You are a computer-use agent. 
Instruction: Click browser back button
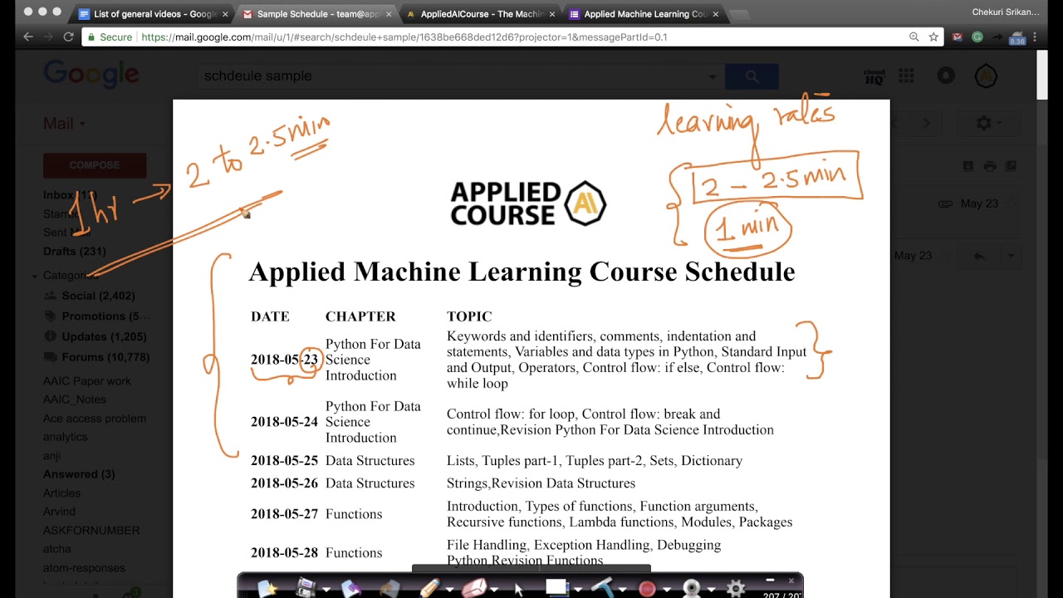point(27,37)
